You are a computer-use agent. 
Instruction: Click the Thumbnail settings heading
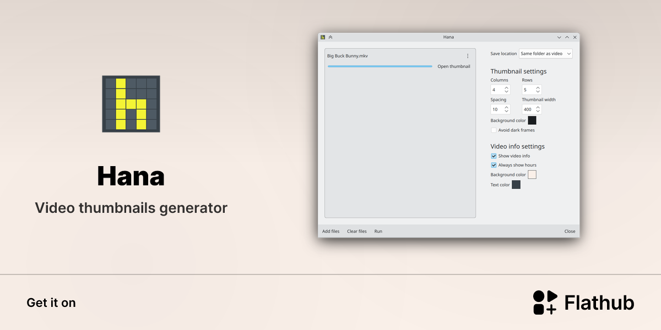[x=518, y=71]
